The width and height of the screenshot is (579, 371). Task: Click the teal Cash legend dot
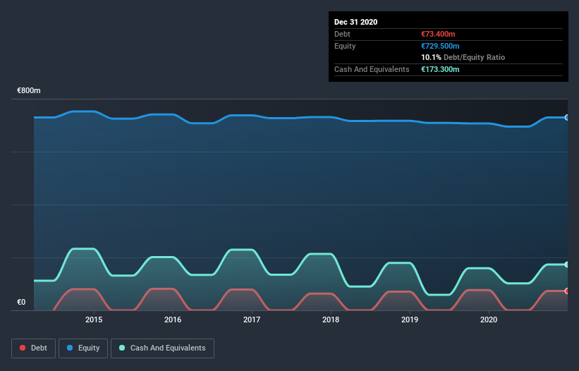point(122,348)
